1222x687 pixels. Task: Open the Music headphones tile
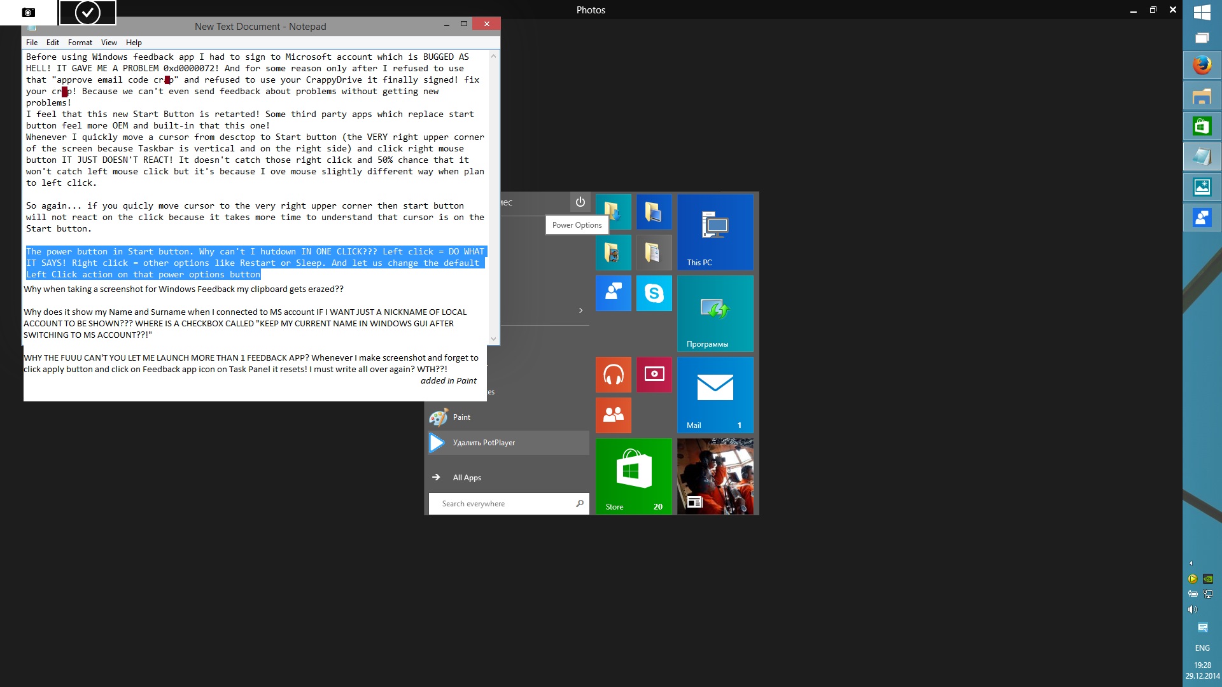tap(613, 375)
